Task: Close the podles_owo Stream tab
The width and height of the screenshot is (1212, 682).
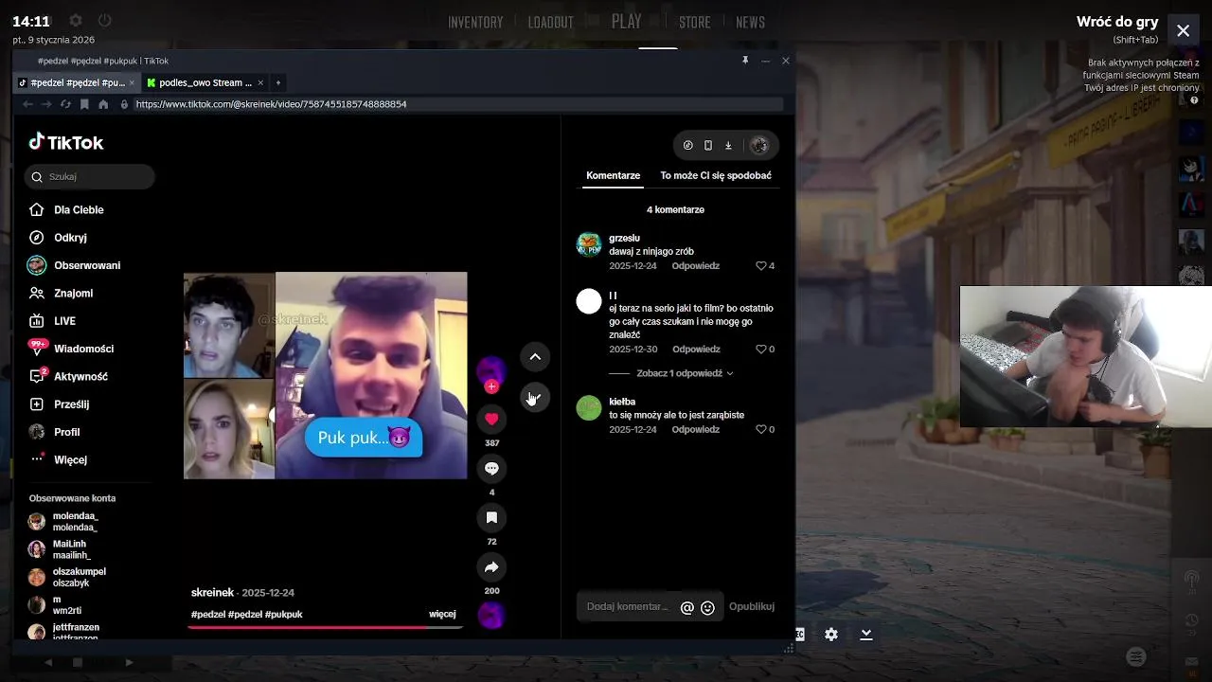Action: pyautogui.click(x=260, y=82)
